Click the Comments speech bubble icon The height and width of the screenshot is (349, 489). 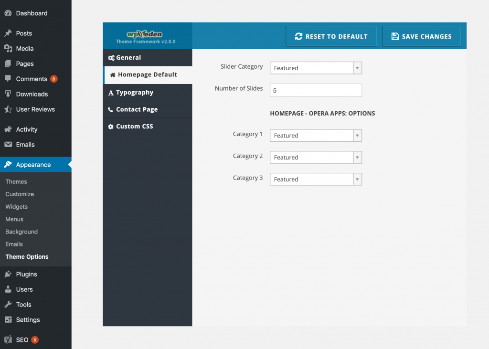tap(8, 79)
